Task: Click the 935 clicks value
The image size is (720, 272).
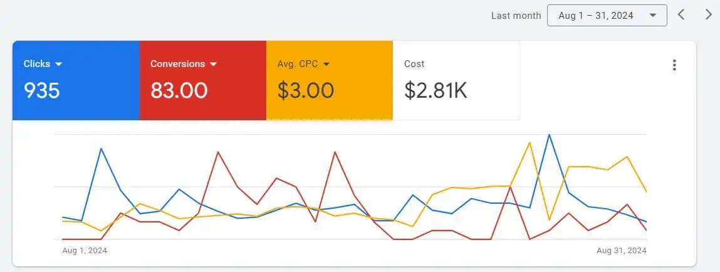Action: coord(42,90)
